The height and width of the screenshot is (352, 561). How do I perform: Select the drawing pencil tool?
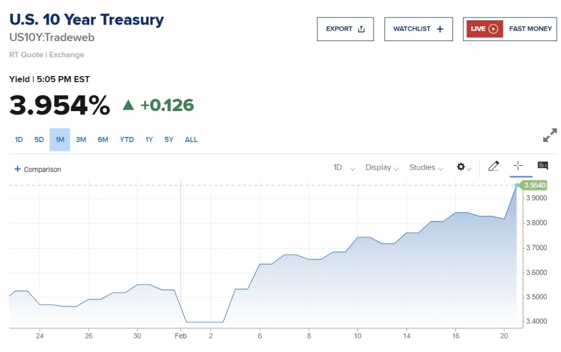click(494, 166)
